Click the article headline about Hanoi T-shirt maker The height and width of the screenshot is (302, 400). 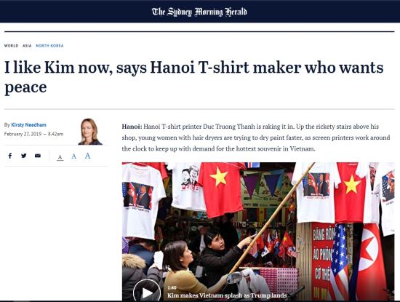[x=194, y=77]
